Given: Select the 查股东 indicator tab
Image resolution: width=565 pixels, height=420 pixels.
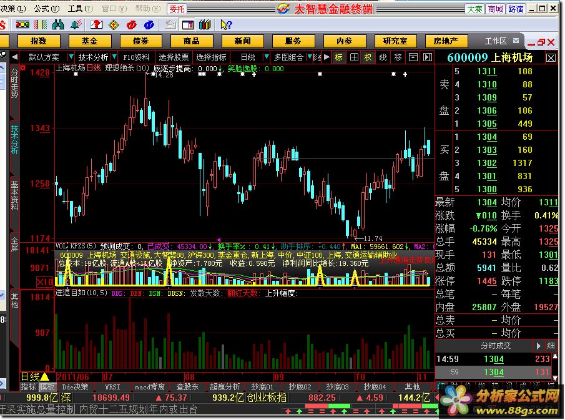Looking at the screenshot, I should [187, 387].
